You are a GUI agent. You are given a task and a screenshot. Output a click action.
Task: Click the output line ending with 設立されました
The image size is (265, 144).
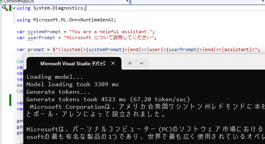pyautogui.click(x=96, y=114)
